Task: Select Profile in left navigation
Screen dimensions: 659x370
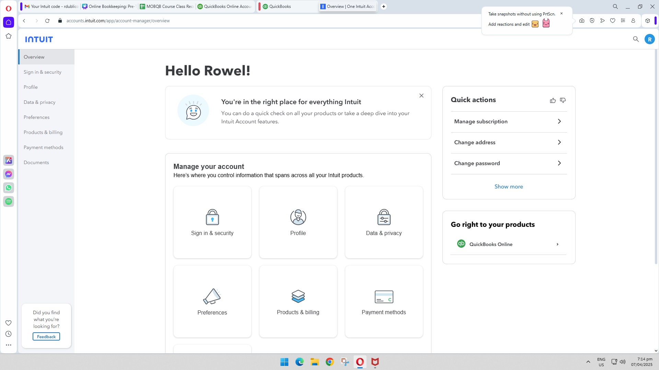Action: 46,87
